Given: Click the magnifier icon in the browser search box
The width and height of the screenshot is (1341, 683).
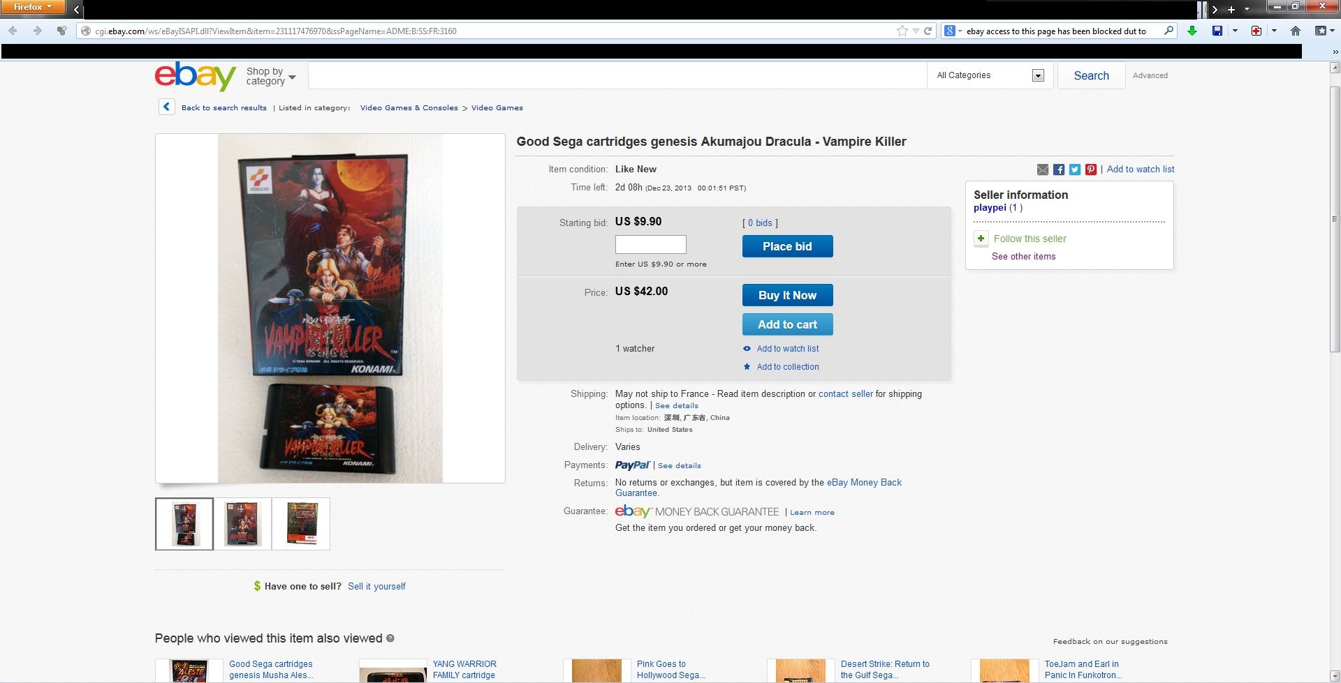Looking at the screenshot, I should (x=1168, y=31).
